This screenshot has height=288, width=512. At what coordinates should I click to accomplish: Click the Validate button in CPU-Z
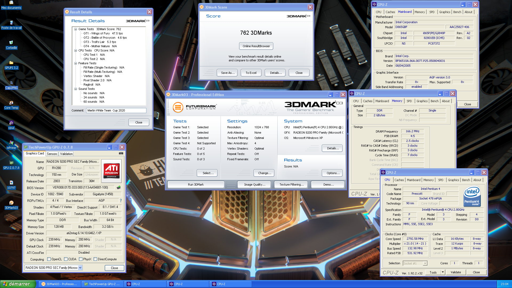click(x=455, y=272)
